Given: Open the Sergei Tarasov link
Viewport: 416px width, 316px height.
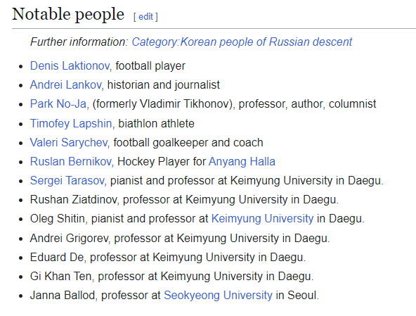Looking at the screenshot, I should pos(67,180).
